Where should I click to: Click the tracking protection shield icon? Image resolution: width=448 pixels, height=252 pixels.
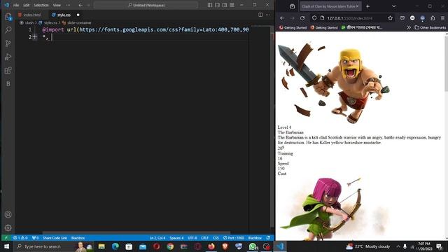point(314,18)
